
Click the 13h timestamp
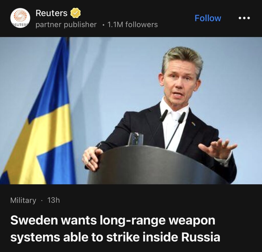53,200
